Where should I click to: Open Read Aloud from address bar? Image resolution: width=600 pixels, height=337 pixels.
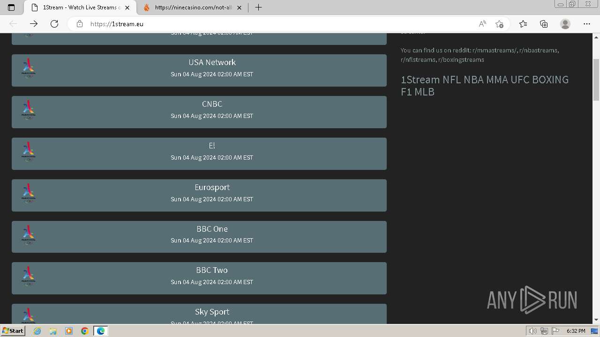[482, 24]
